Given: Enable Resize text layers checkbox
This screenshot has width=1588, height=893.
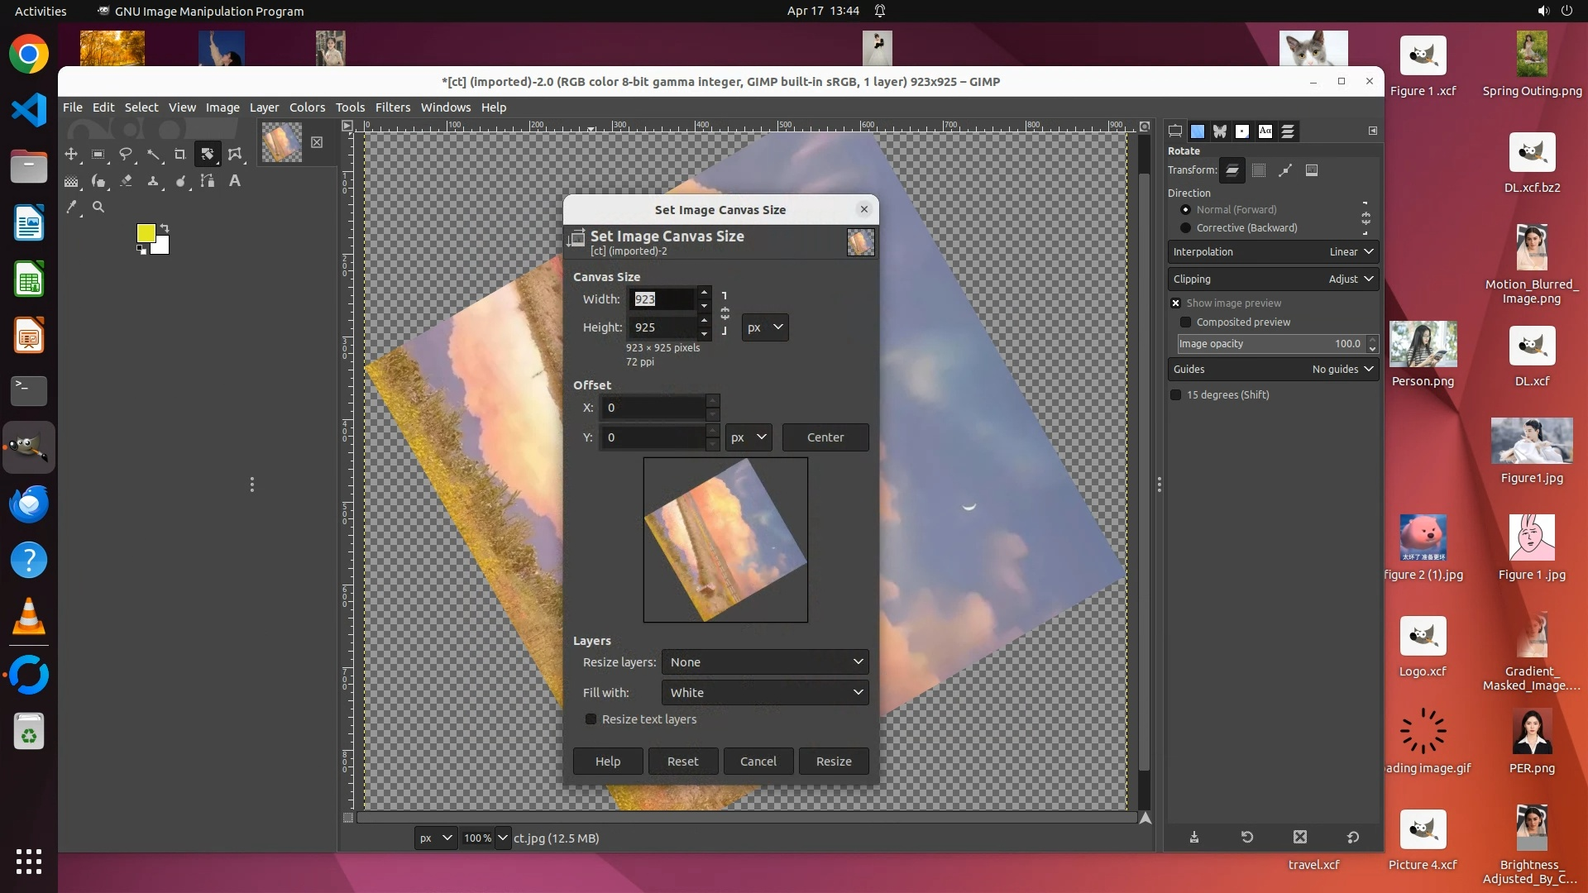Looking at the screenshot, I should [591, 719].
